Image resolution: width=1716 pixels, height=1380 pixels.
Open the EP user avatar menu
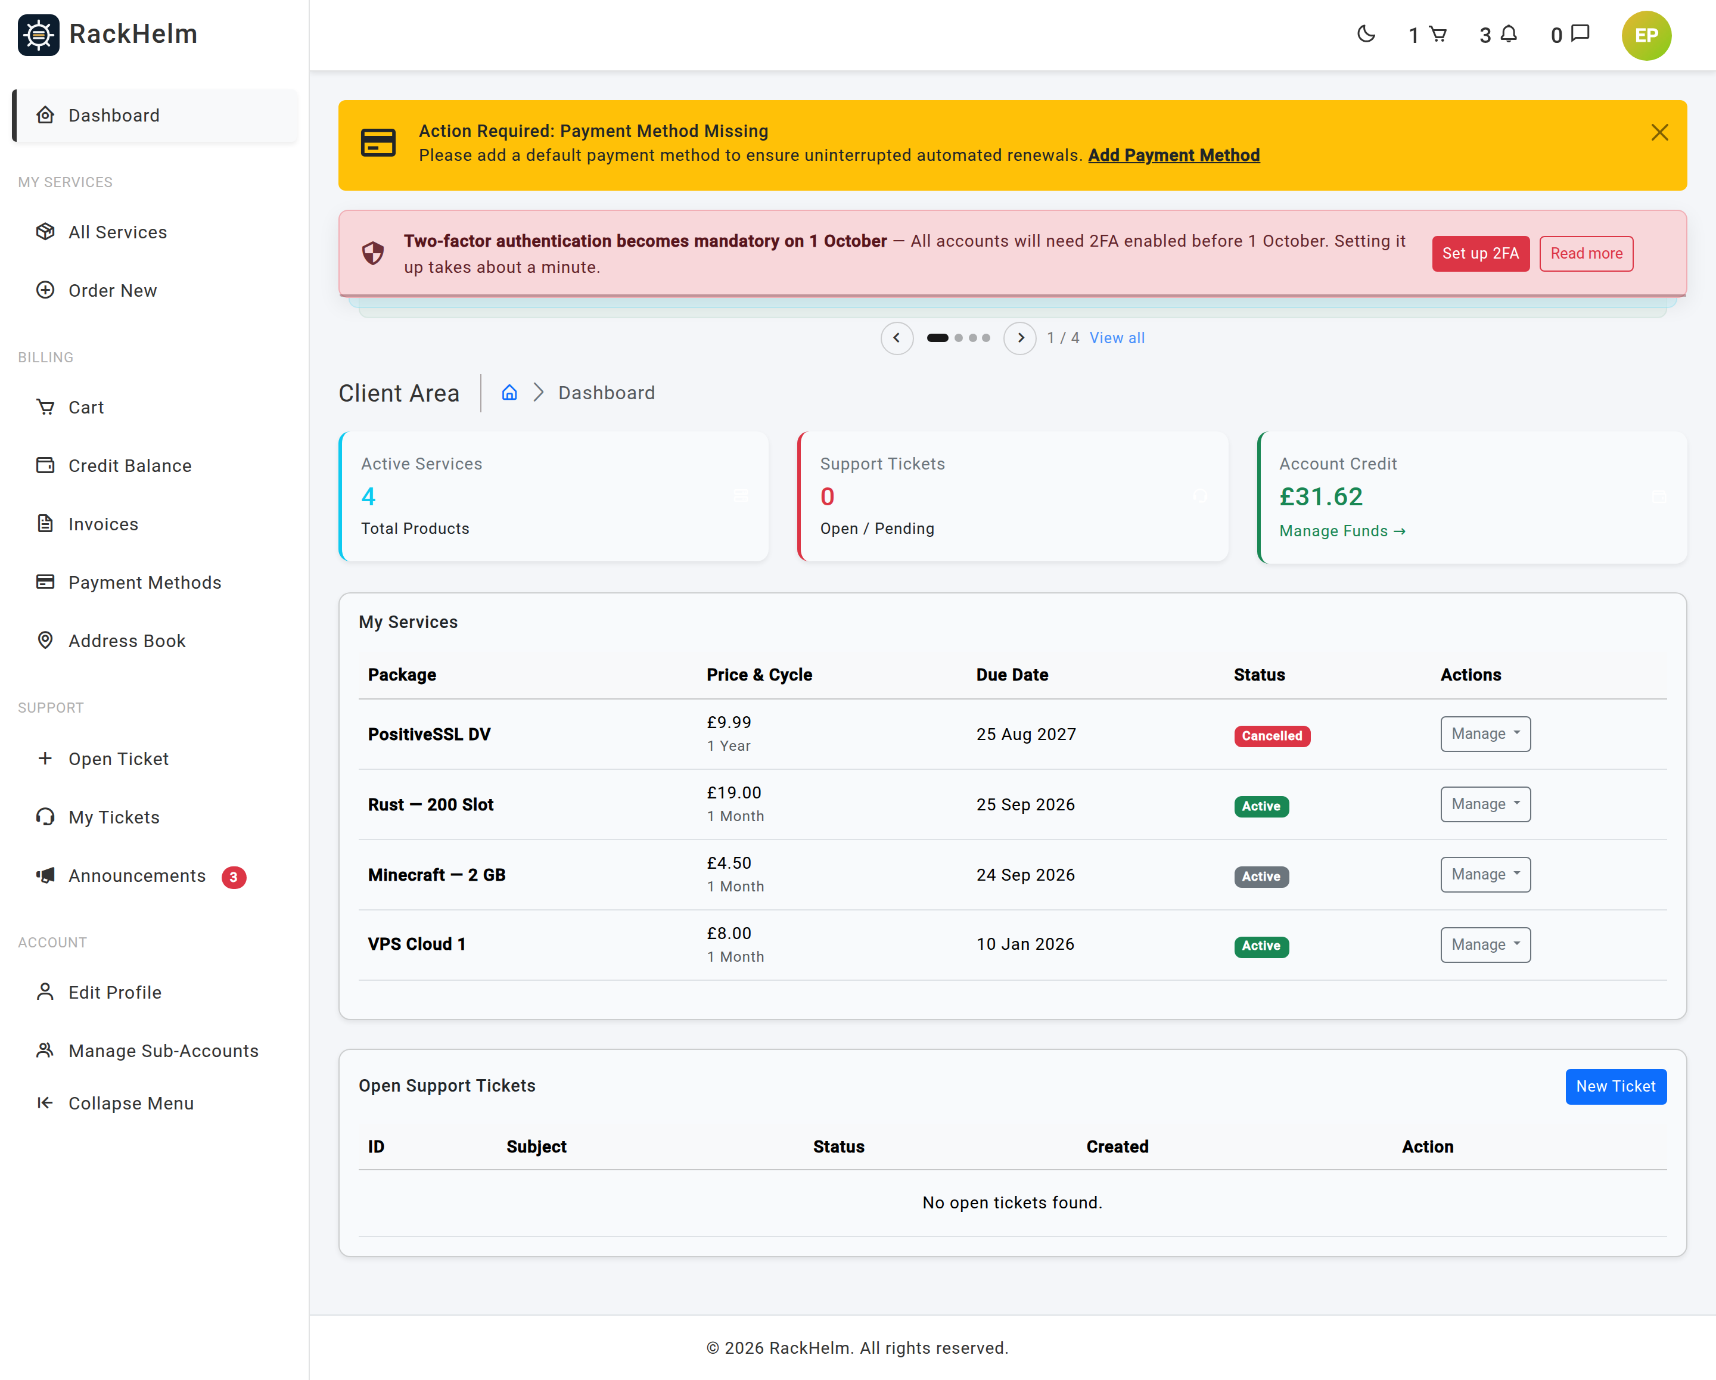[1646, 35]
